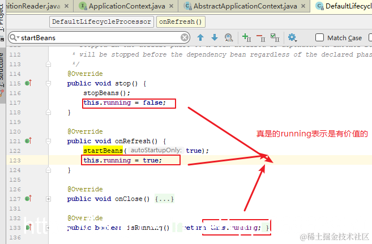Click autoStartupOnly parameter hint

coord(156,151)
